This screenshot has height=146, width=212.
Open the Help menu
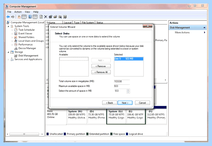coord(36,12)
